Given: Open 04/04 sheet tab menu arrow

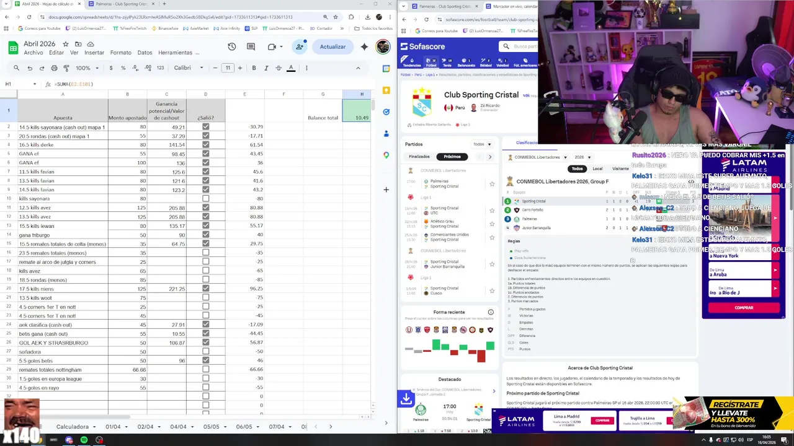Looking at the screenshot, I should 192,427.
